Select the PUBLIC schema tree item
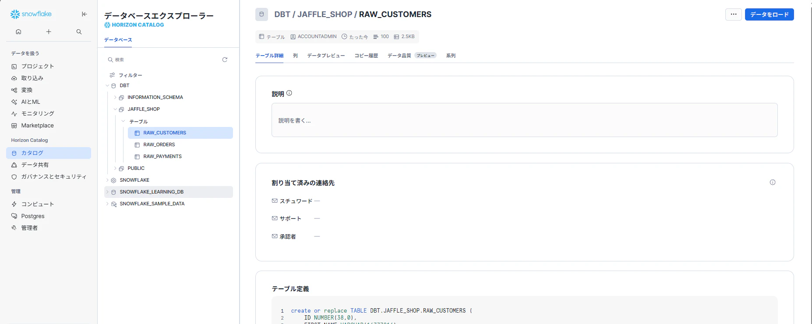 click(x=136, y=168)
